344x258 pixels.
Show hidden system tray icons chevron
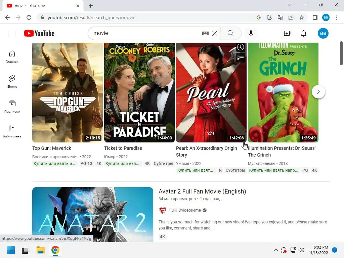pos(276,250)
